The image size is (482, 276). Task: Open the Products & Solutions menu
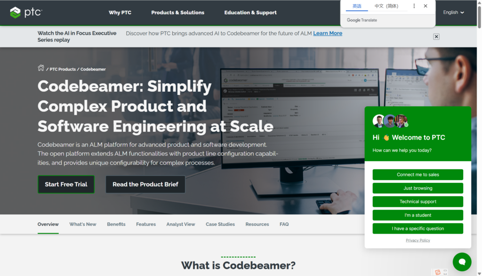pyautogui.click(x=177, y=13)
